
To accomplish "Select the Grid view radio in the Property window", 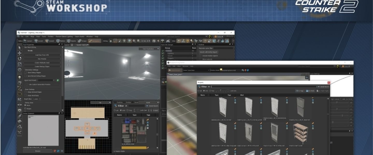I will coord(204,91).
